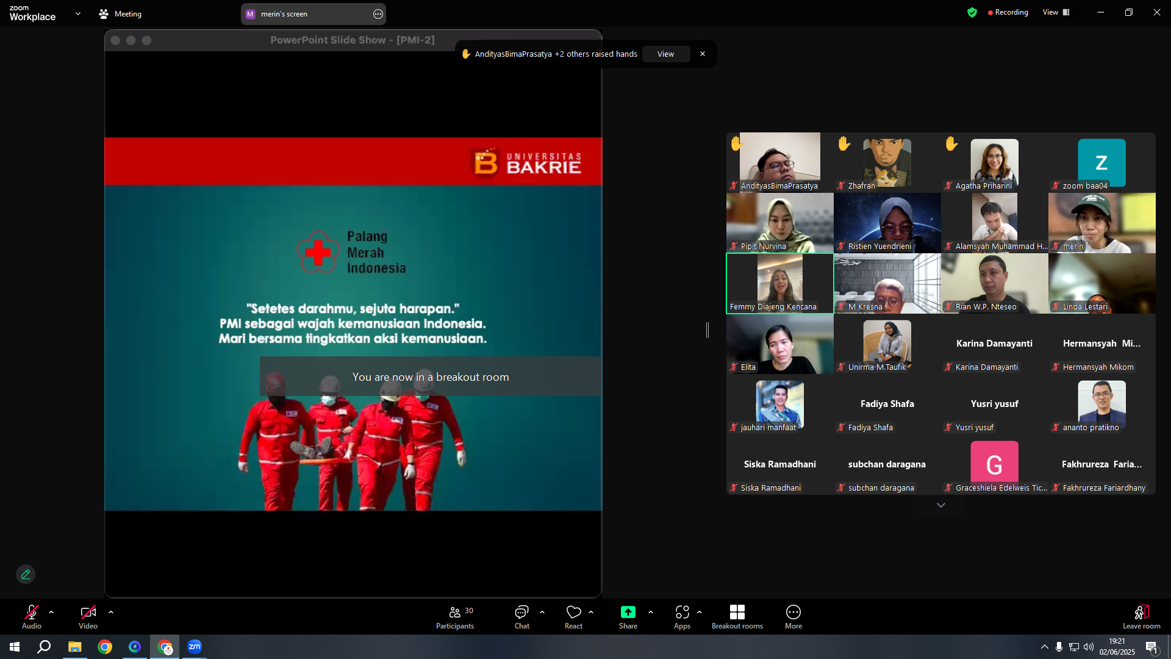Select ananto pratikno participant tile
The image size is (1171, 659).
coord(1102,404)
